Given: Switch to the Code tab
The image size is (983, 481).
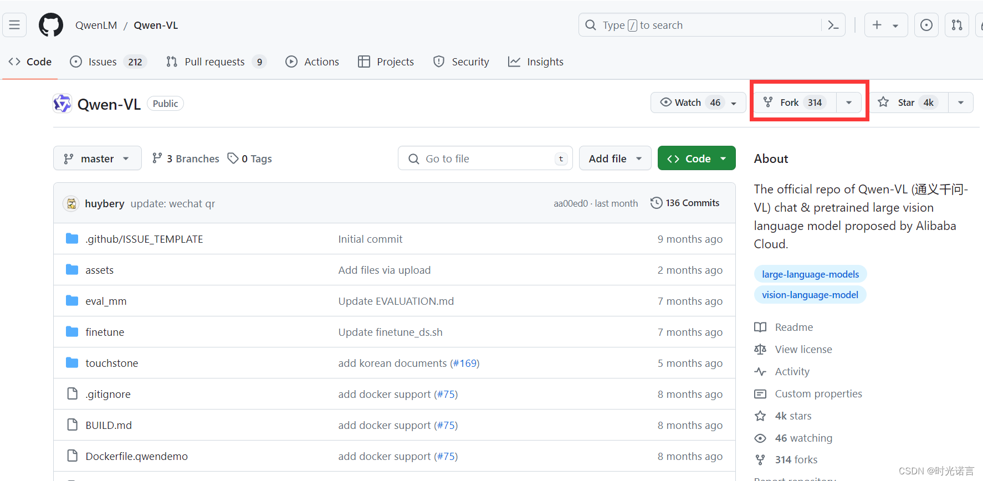Looking at the screenshot, I should click(30, 62).
